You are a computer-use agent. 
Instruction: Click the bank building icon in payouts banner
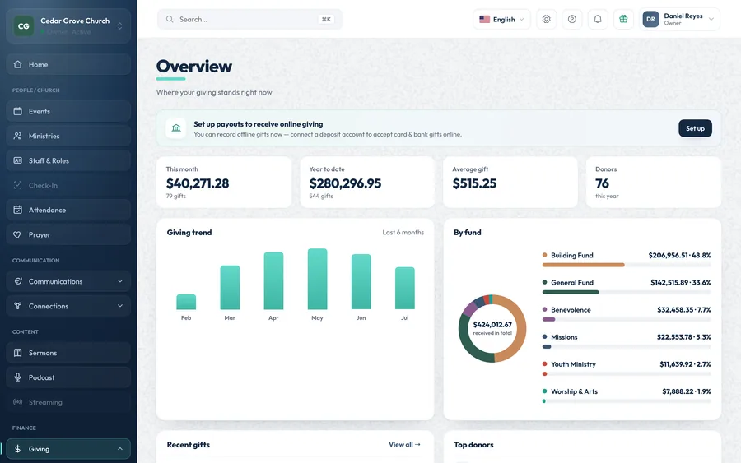click(176, 128)
